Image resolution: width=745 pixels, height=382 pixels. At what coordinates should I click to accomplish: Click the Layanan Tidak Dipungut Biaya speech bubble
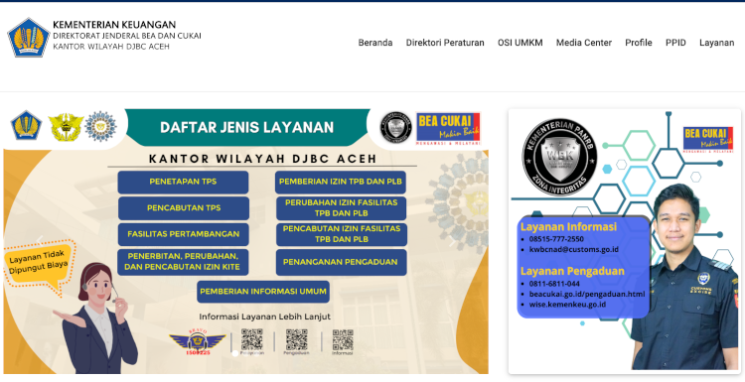pos(39,266)
